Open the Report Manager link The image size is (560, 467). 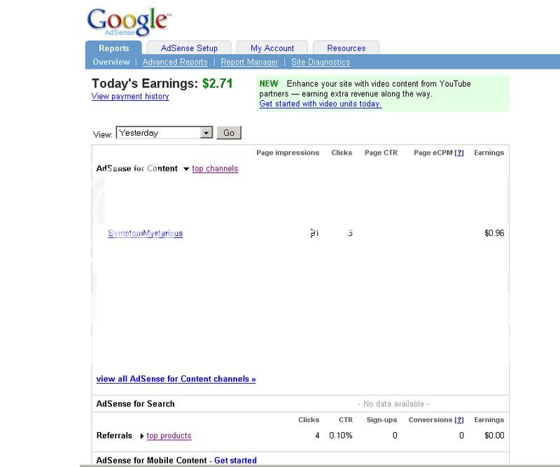pos(249,62)
